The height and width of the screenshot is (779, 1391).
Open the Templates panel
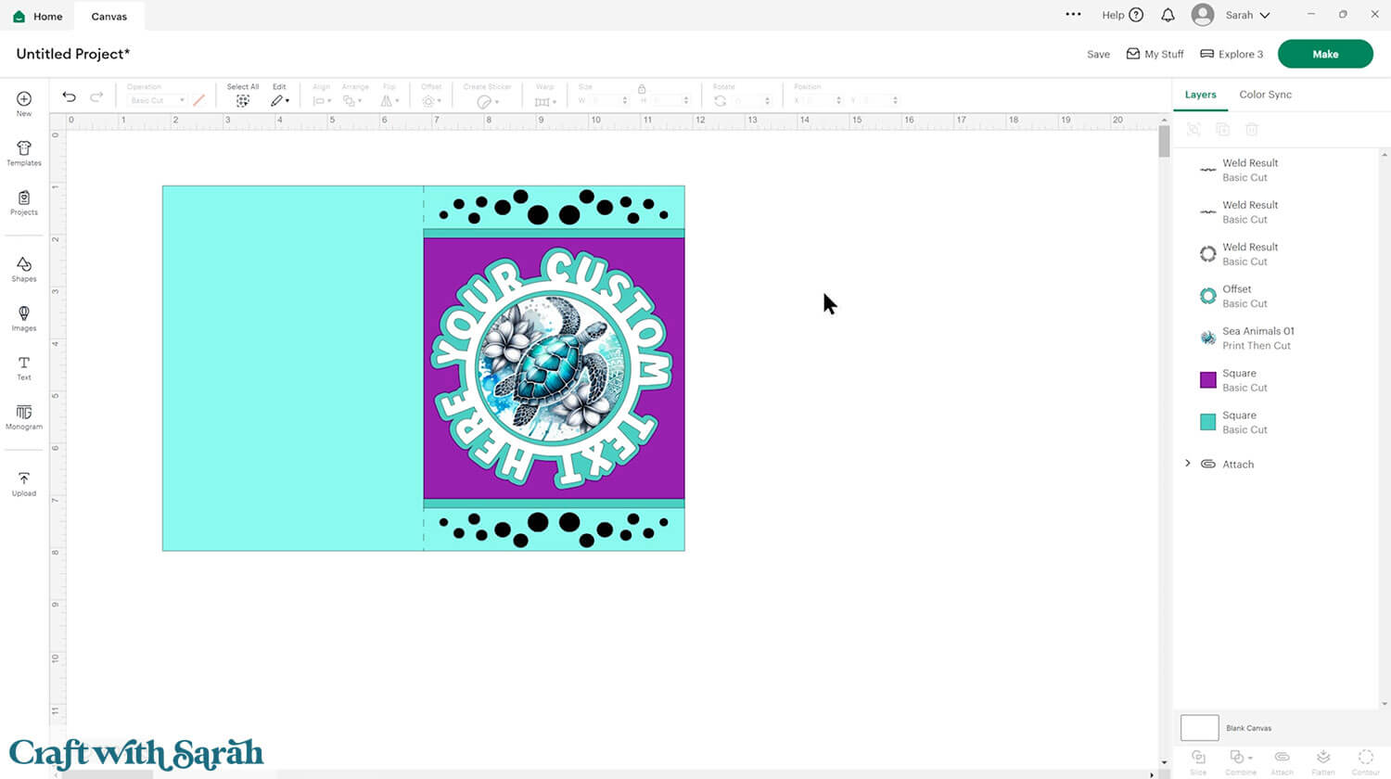24,153
